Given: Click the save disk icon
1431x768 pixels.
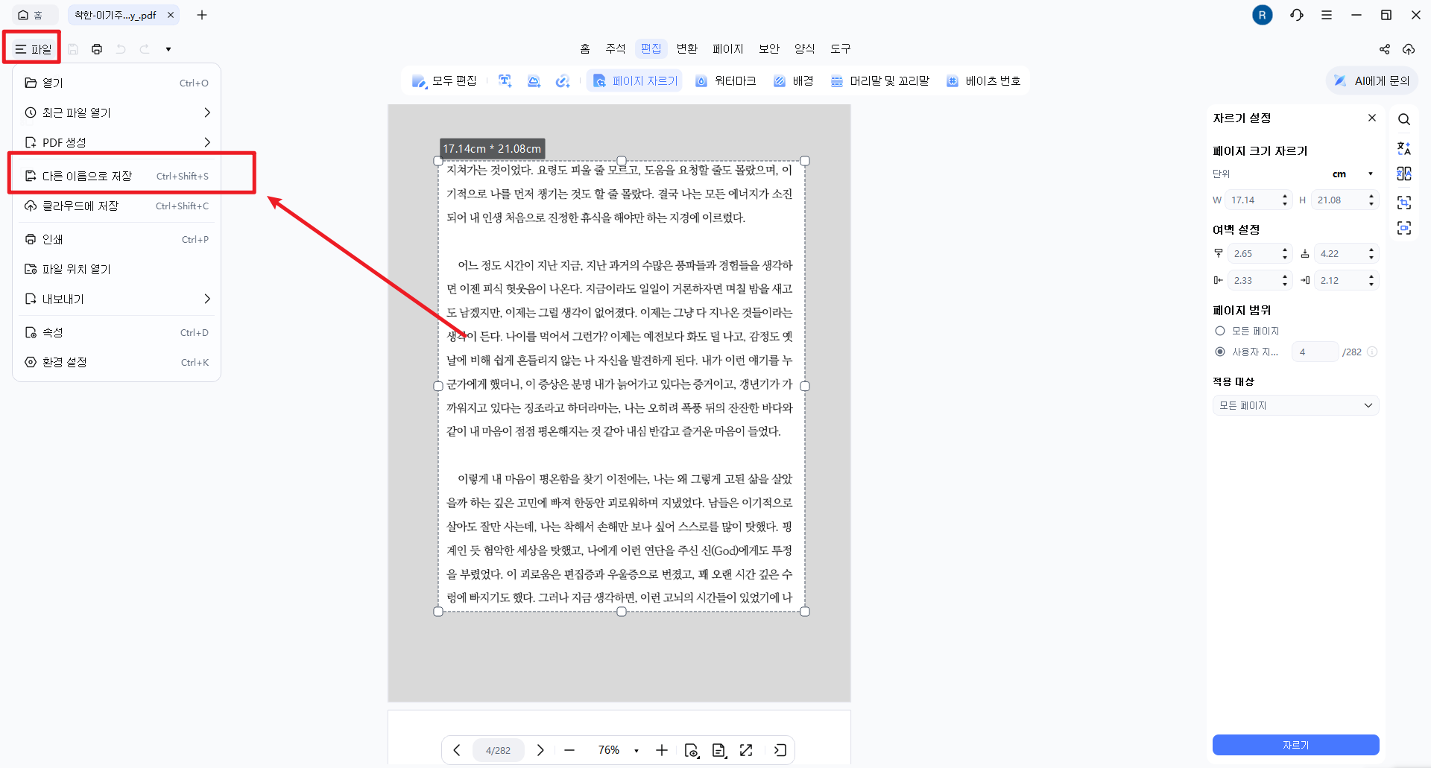Looking at the screenshot, I should point(73,49).
